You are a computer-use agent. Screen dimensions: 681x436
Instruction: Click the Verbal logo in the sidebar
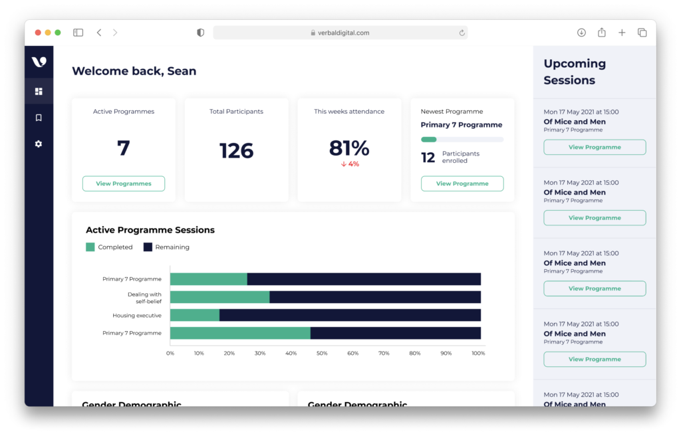[x=39, y=62]
